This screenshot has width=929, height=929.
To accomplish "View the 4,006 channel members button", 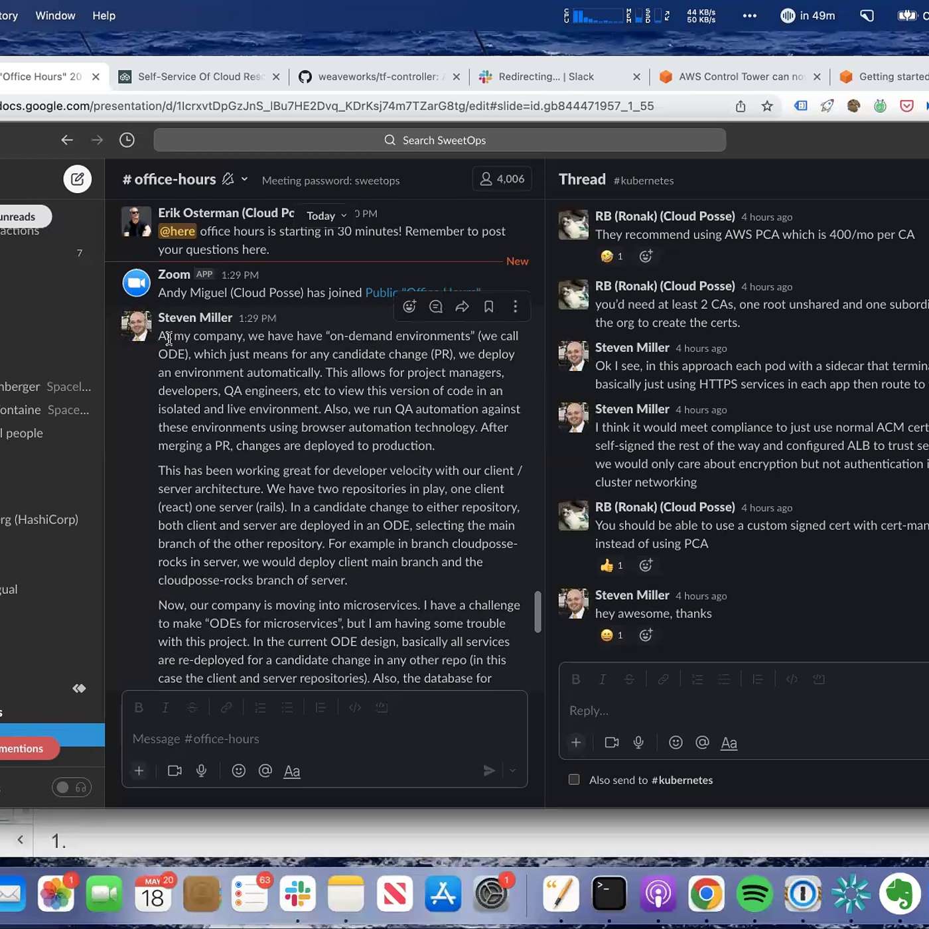I will (x=502, y=179).
